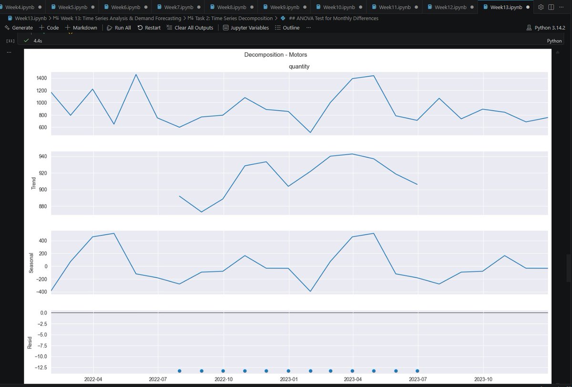Image resolution: width=572 pixels, height=387 pixels.
Task: Go to the Week10.ipynb tab
Action: point(339,7)
